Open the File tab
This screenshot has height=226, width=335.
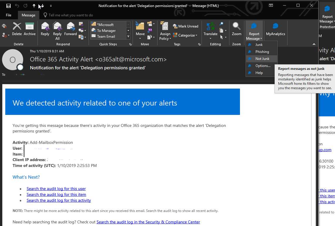point(9,15)
